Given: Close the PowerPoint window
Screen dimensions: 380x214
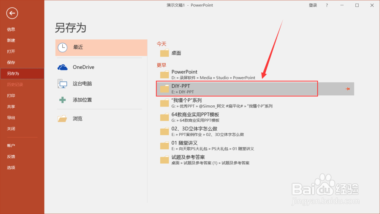Looking at the screenshot, I should 372,5.
